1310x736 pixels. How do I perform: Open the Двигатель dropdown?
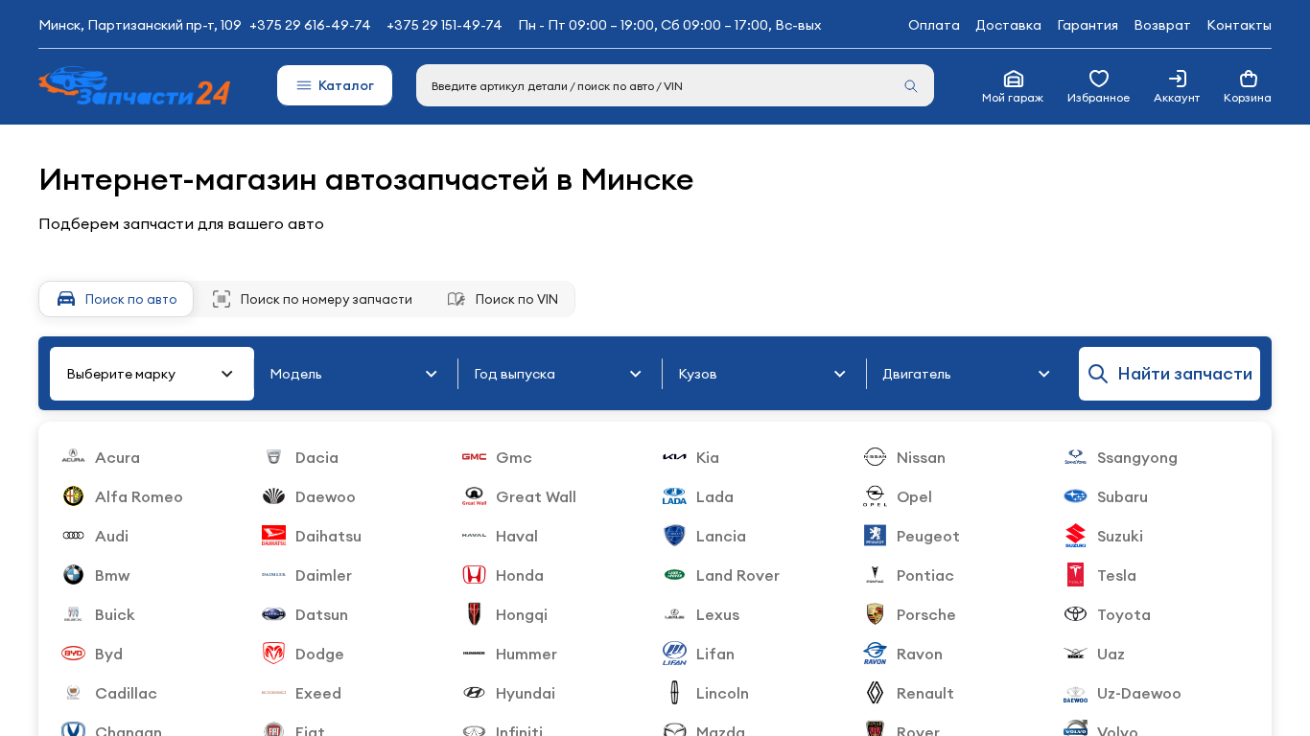tap(967, 374)
